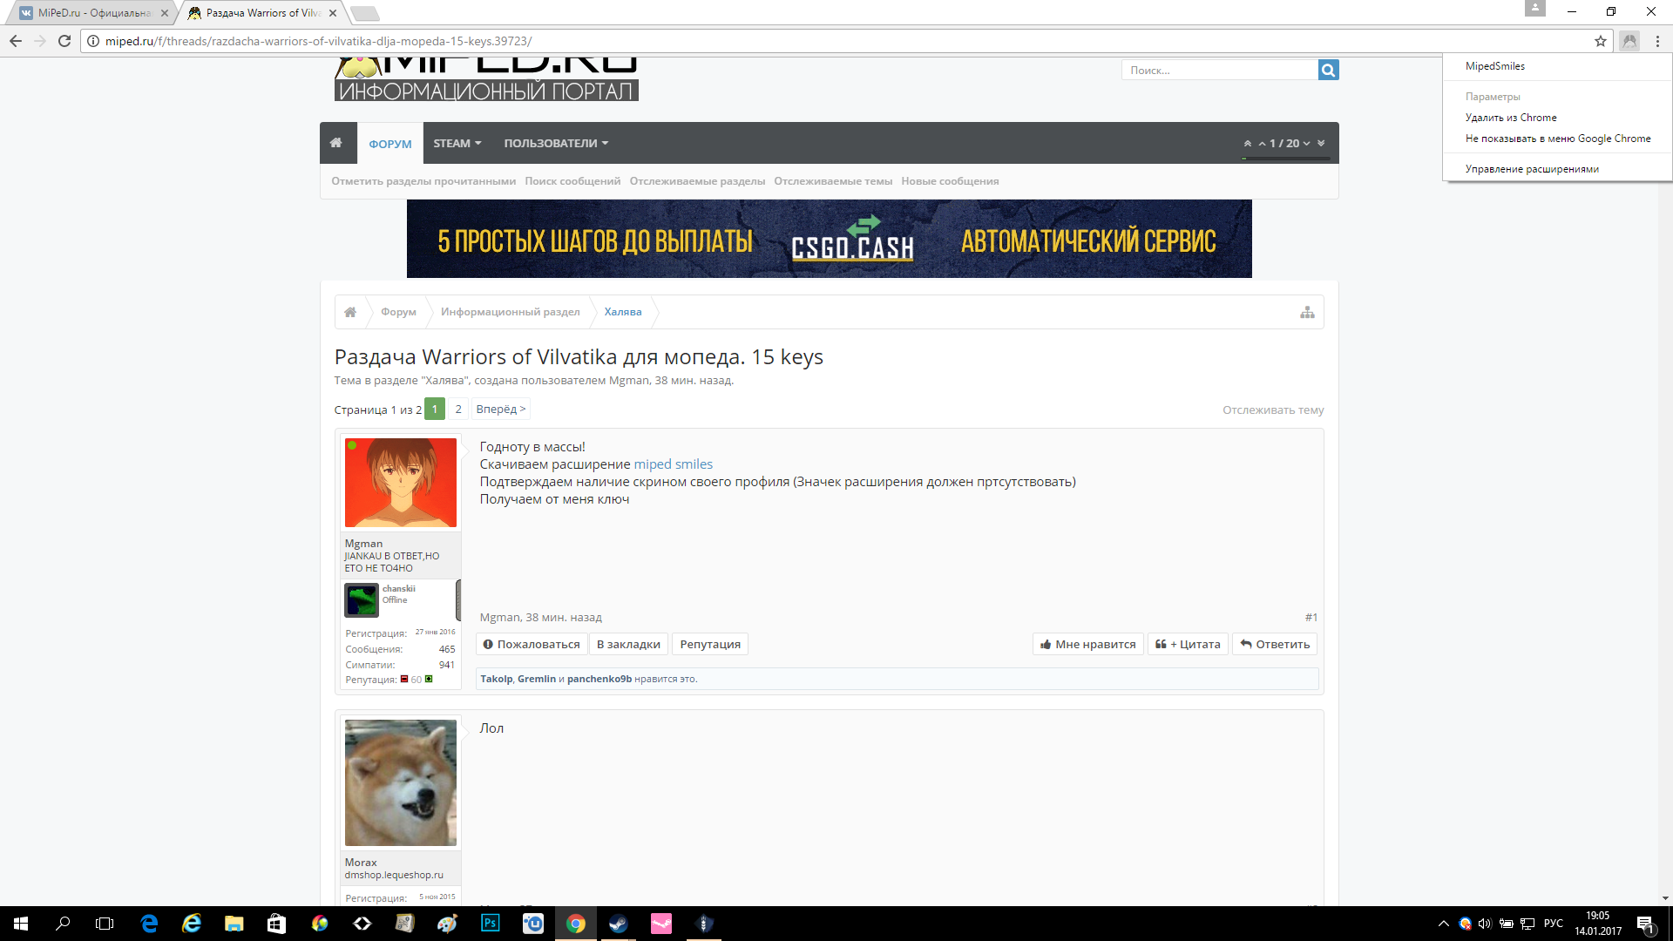This screenshot has width=1673, height=941.
Task: Close the Раздача Warriors tab
Action: coord(333,13)
